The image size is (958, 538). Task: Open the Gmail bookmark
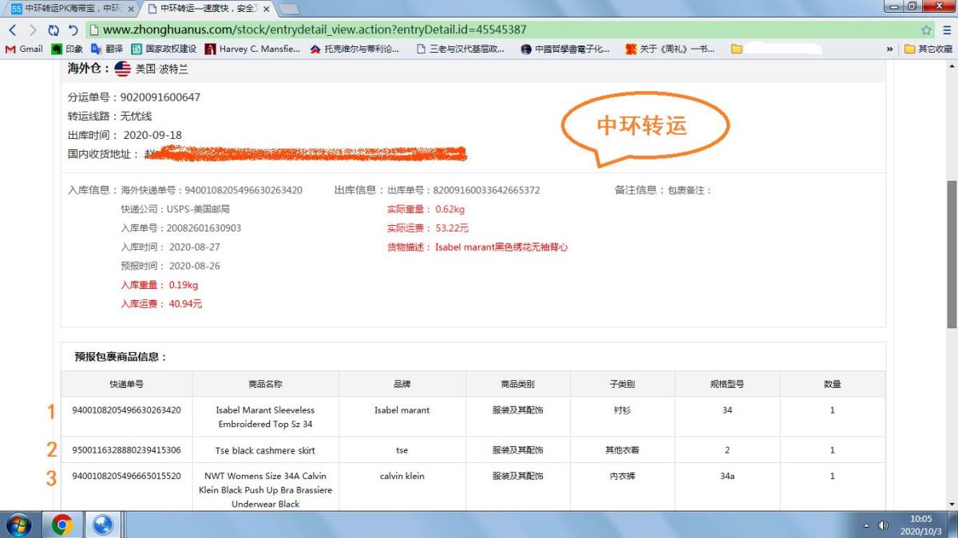click(24, 49)
